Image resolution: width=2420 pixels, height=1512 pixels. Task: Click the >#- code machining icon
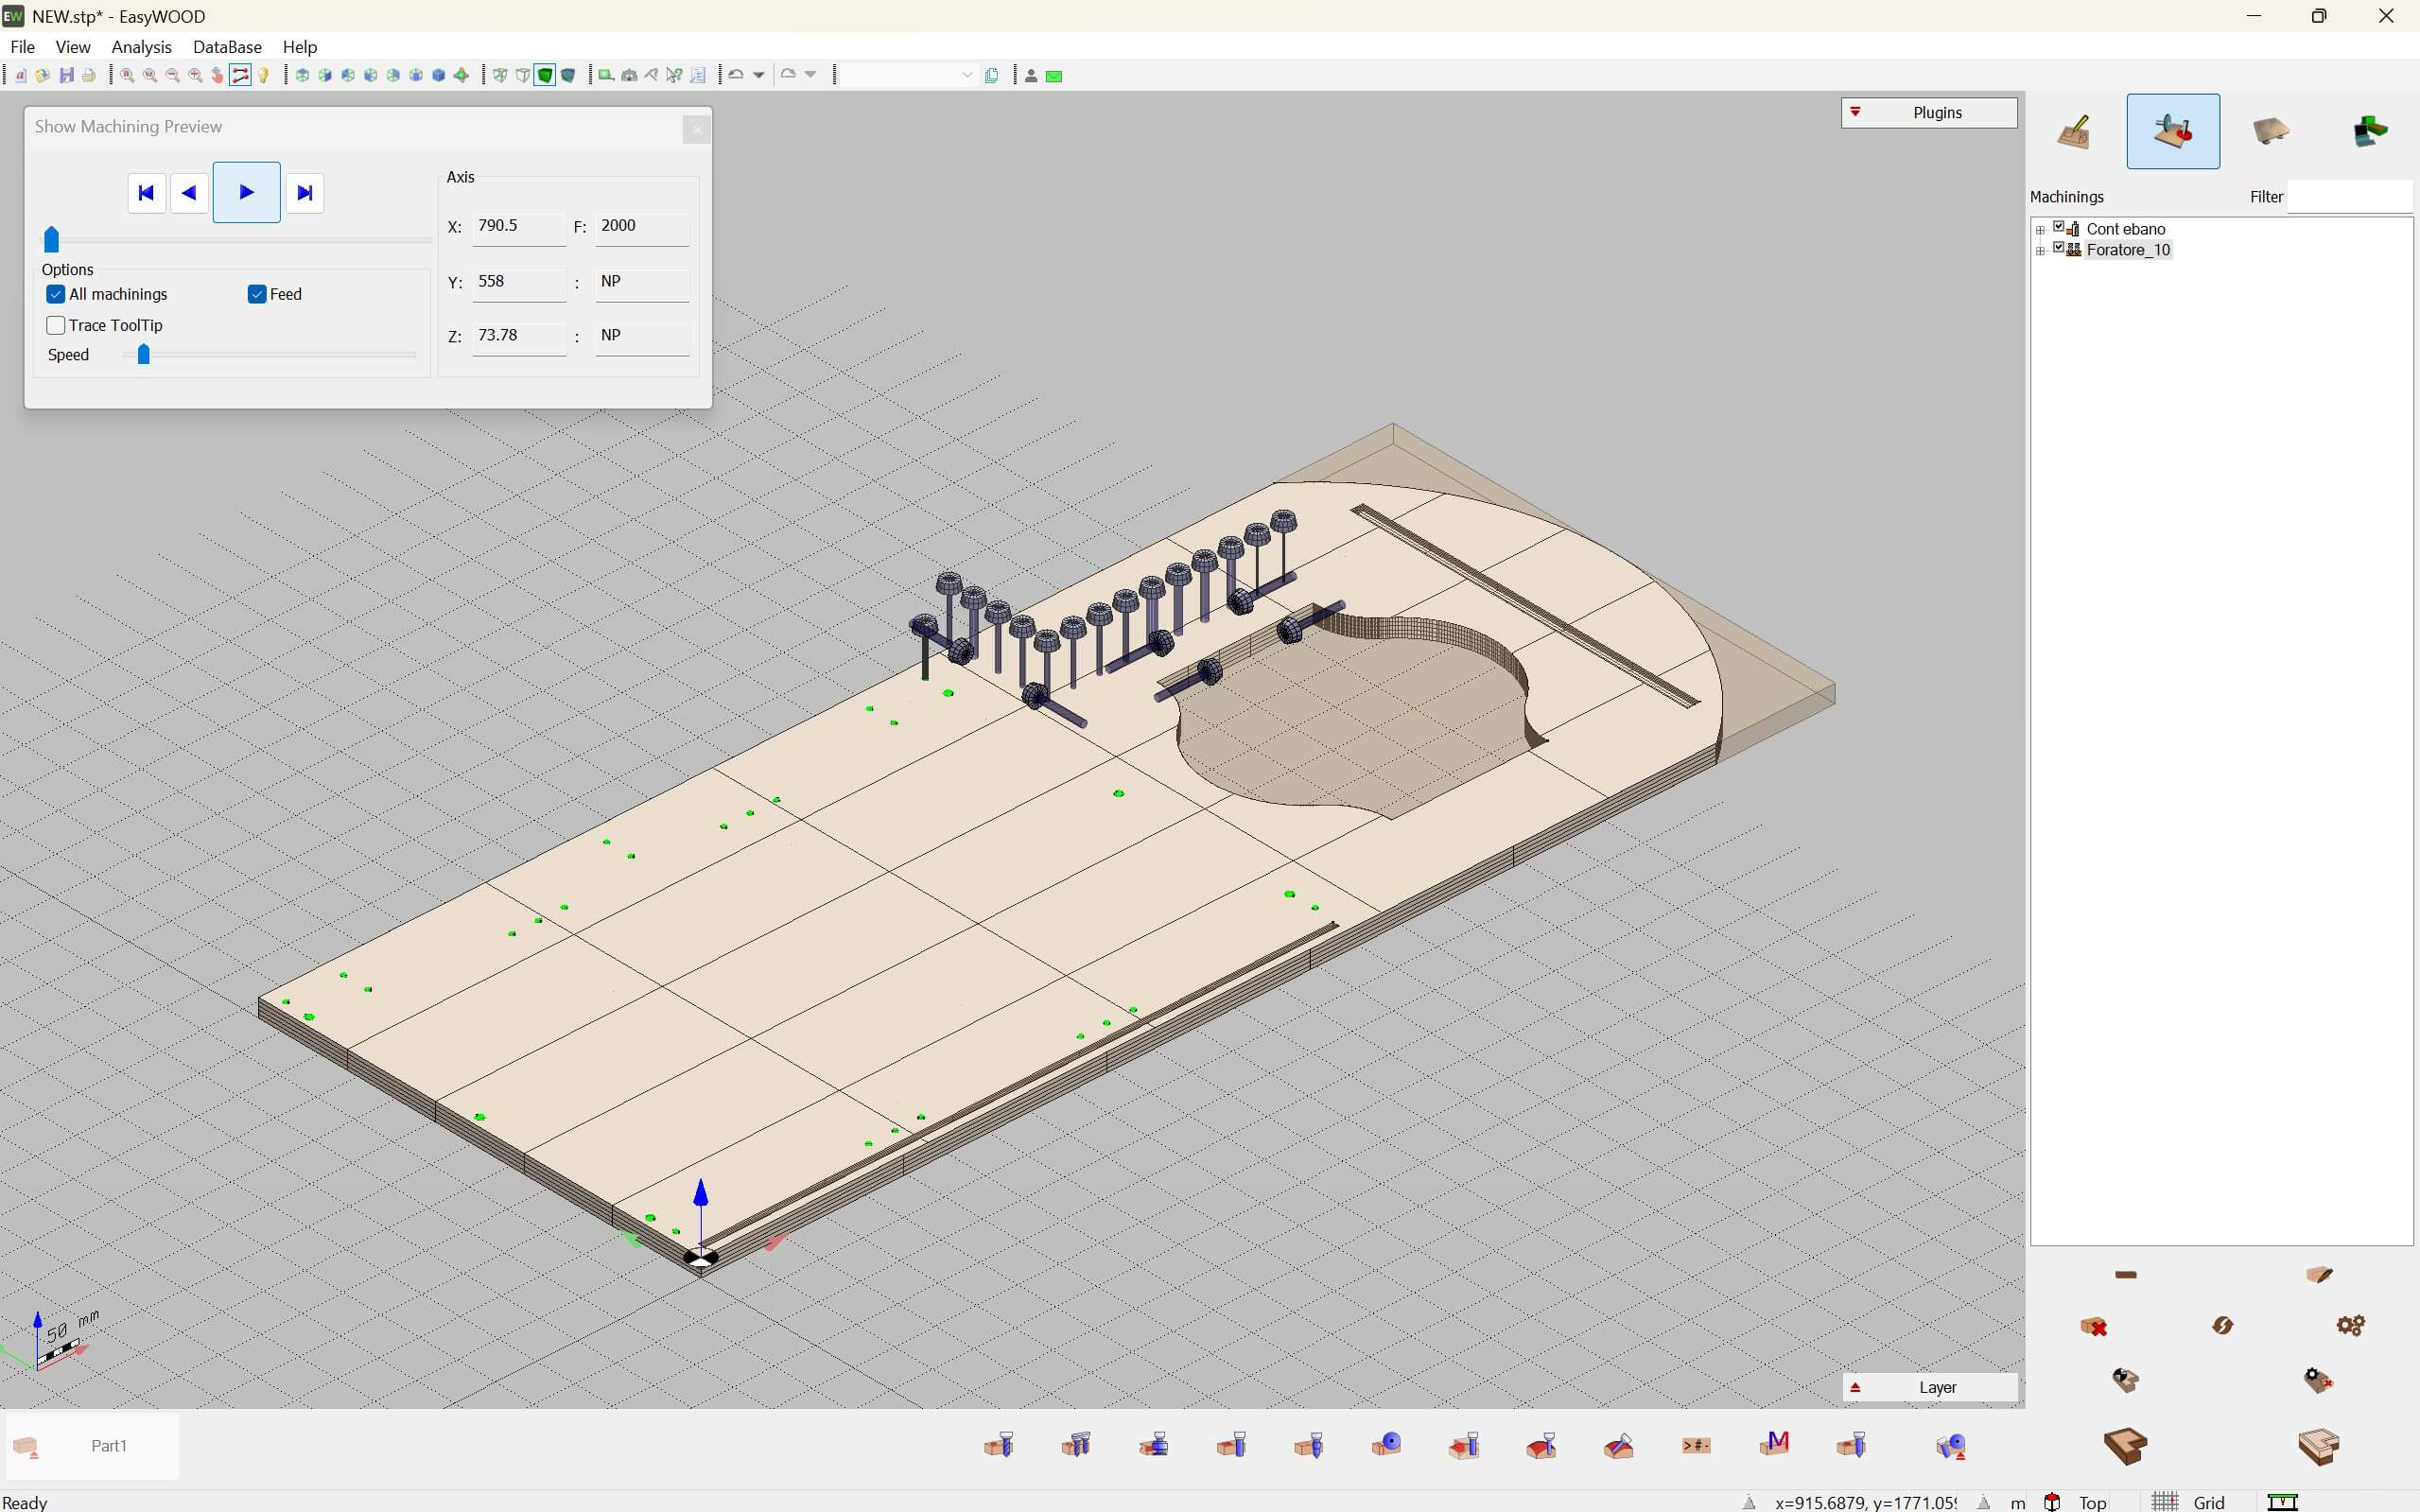1696,1445
